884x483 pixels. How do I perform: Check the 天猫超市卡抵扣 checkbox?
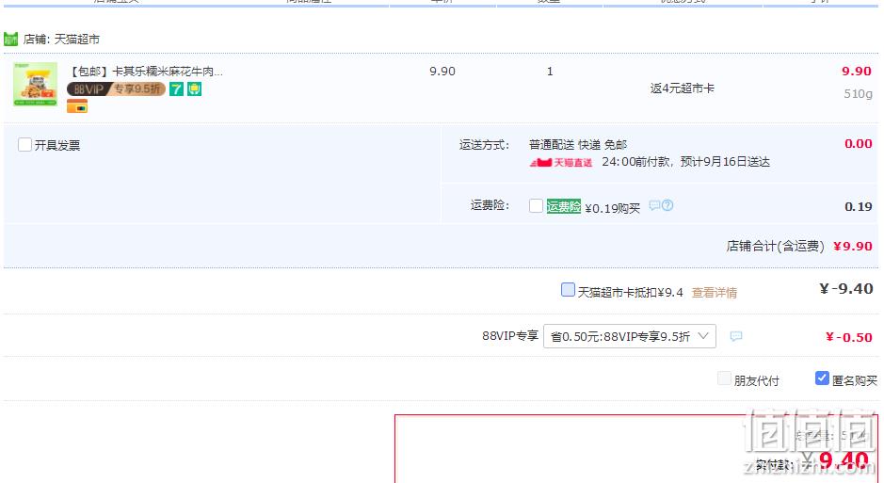pos(568,290)
